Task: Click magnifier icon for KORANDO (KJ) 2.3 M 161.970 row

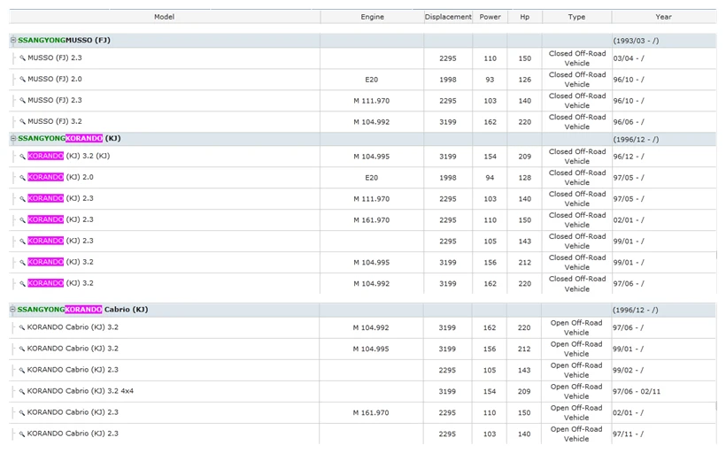Action: [22, 220]
